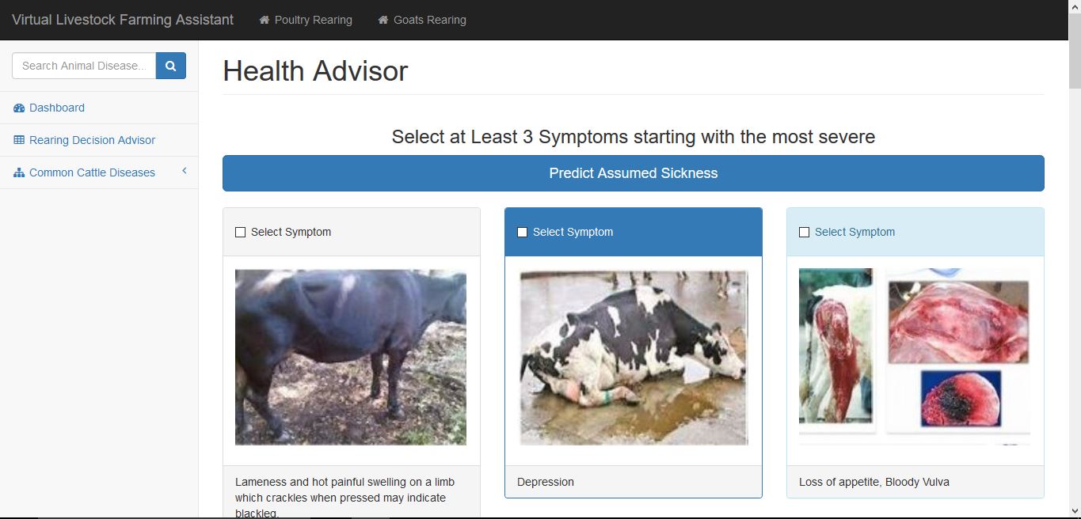Image resolution: width=1081 pixels, height=519 pixels.
Task: Tick the checkbox for the blackleg lameness symptom
Action: coord(241,233)
